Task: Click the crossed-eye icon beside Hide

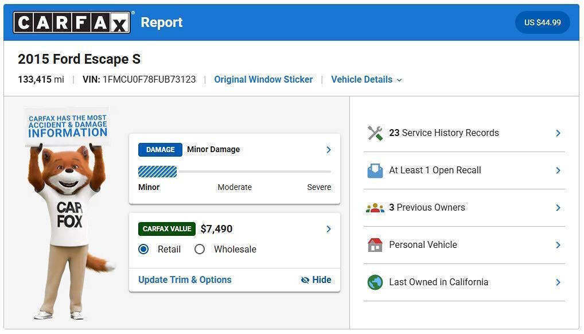Action: pyautogui.click(x=305, y=280)
